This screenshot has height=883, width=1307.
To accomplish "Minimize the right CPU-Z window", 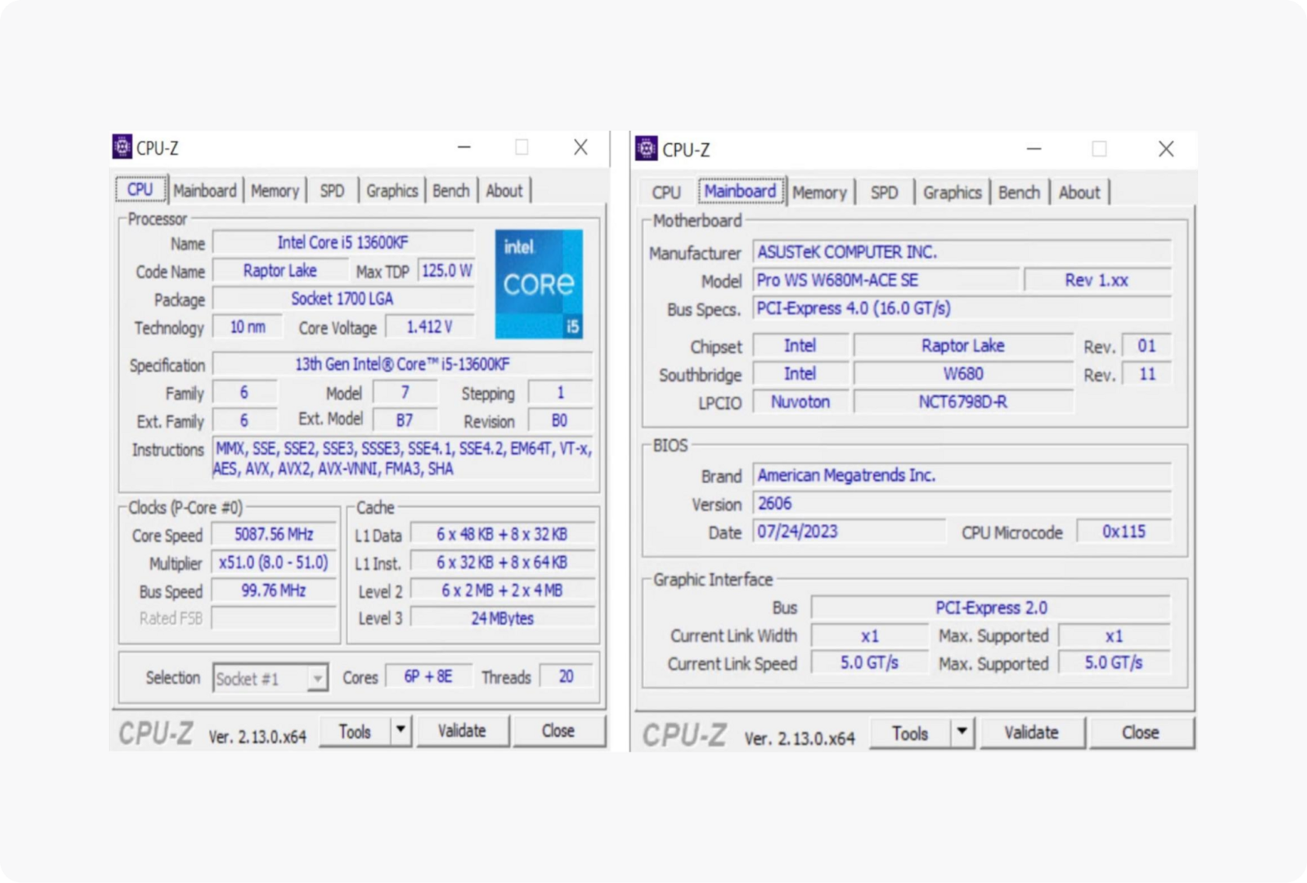I will tap(1034, 149).
